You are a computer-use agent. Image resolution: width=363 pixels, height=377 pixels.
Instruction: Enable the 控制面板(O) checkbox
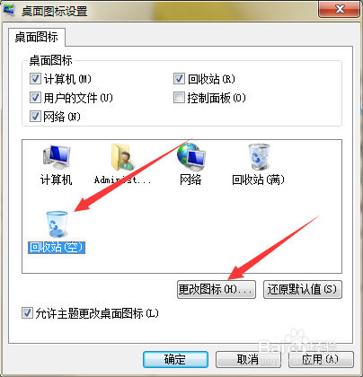179,98
